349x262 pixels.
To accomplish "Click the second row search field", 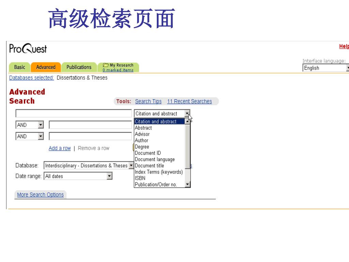I will click(90, 125).
